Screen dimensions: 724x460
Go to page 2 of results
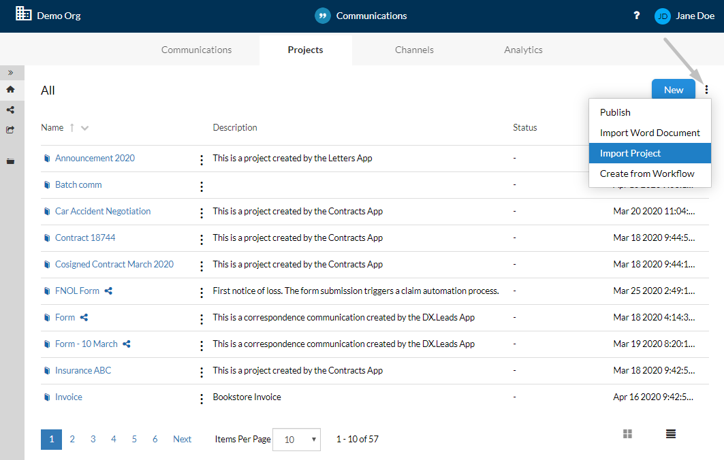pos(72,439)
